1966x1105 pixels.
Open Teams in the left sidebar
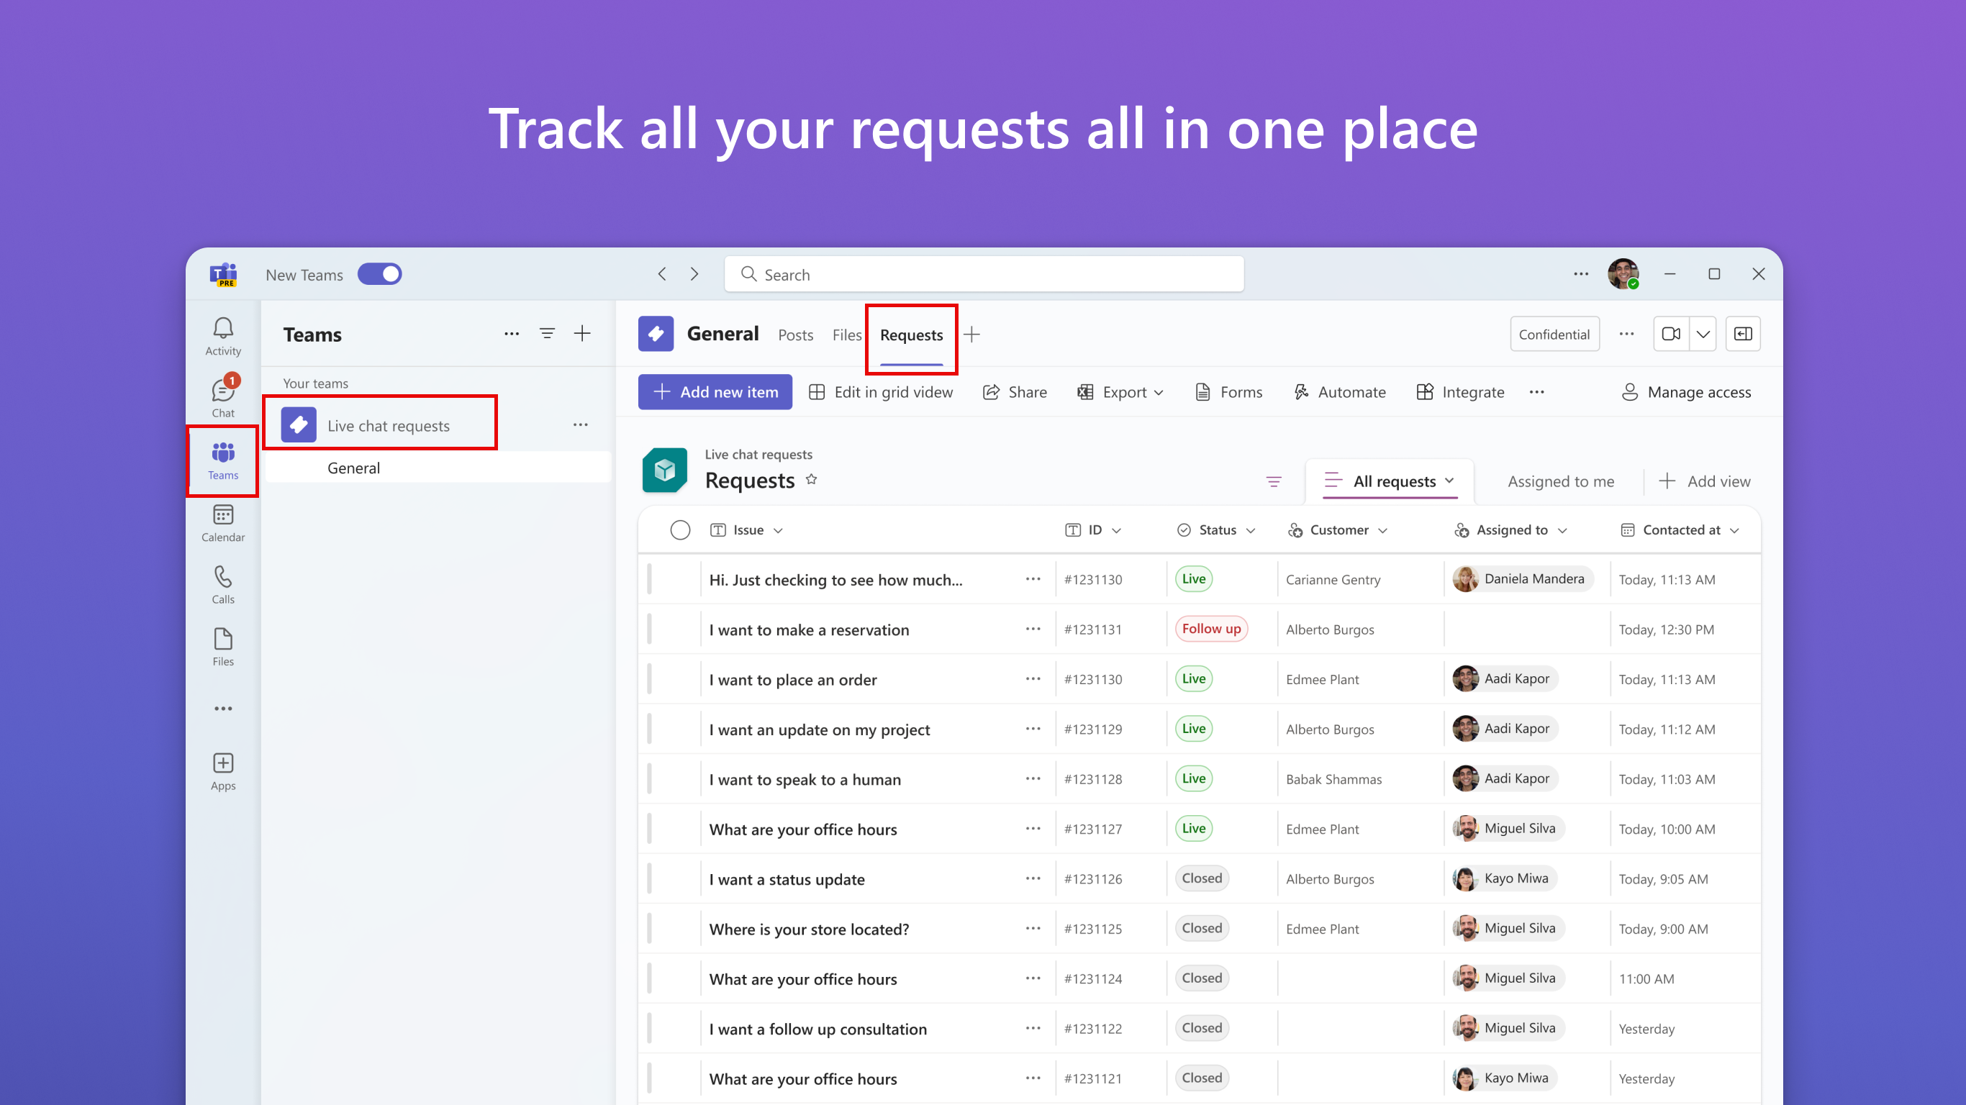(x=223, y=461)
